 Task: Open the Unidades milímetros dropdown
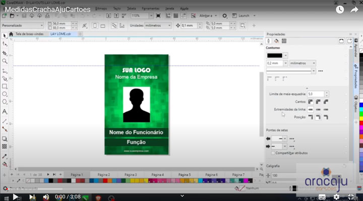click(158, 26)
